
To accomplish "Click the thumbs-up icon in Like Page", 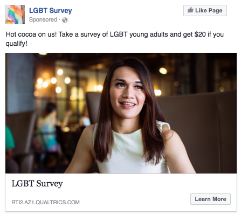I will (190, 10).
